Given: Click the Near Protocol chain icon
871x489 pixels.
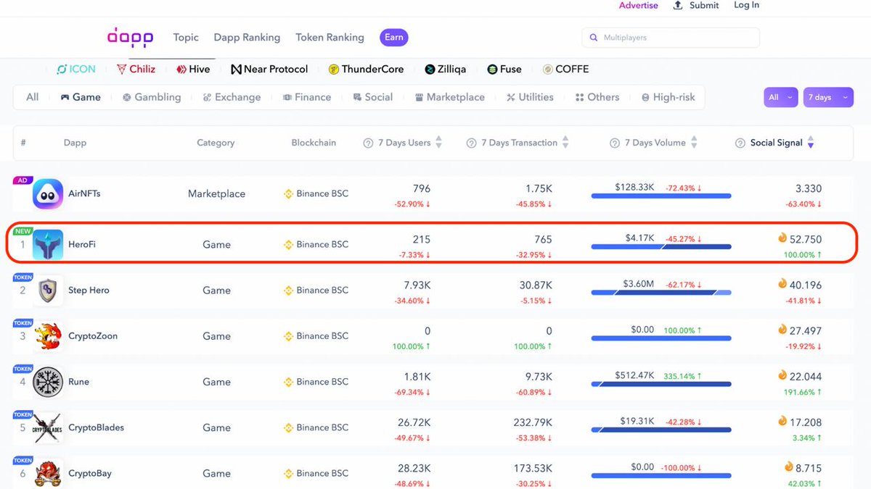Looking at the screenshot, I should [236, 70].
